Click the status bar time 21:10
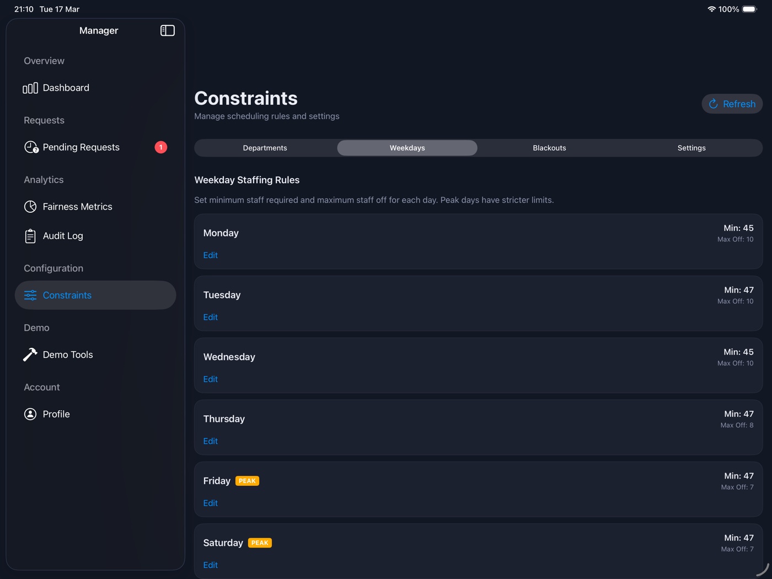The height and width of the screenshot is (579, 772). point(24,9)
